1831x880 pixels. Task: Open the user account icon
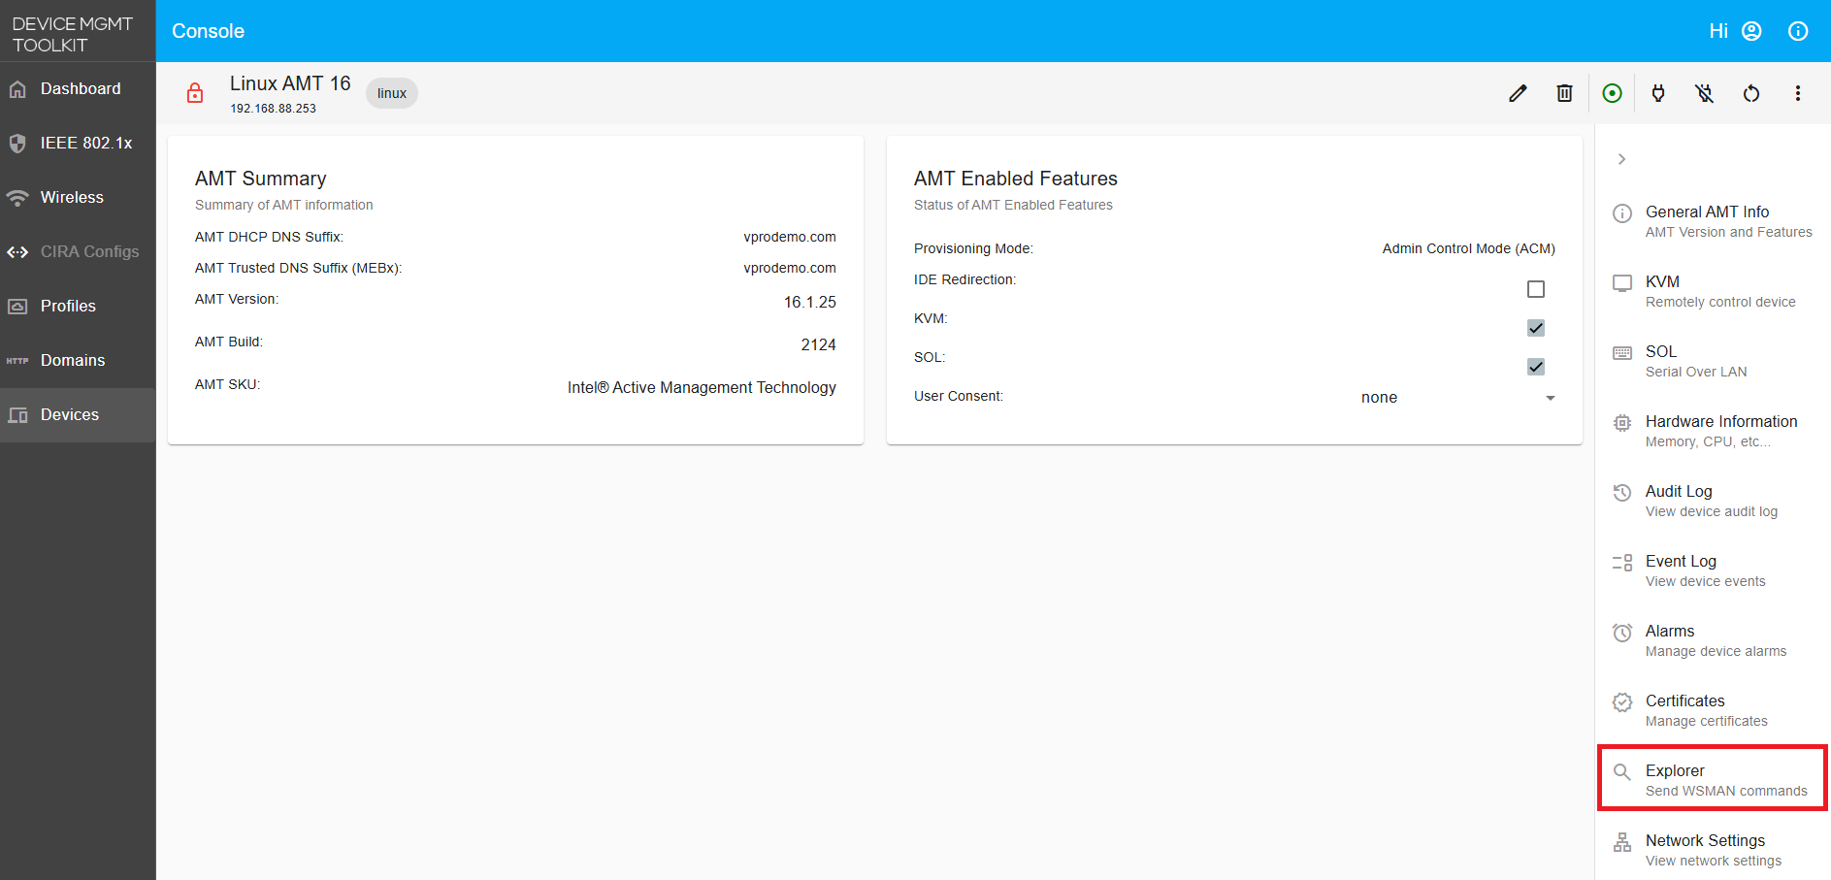(1751, 31)
